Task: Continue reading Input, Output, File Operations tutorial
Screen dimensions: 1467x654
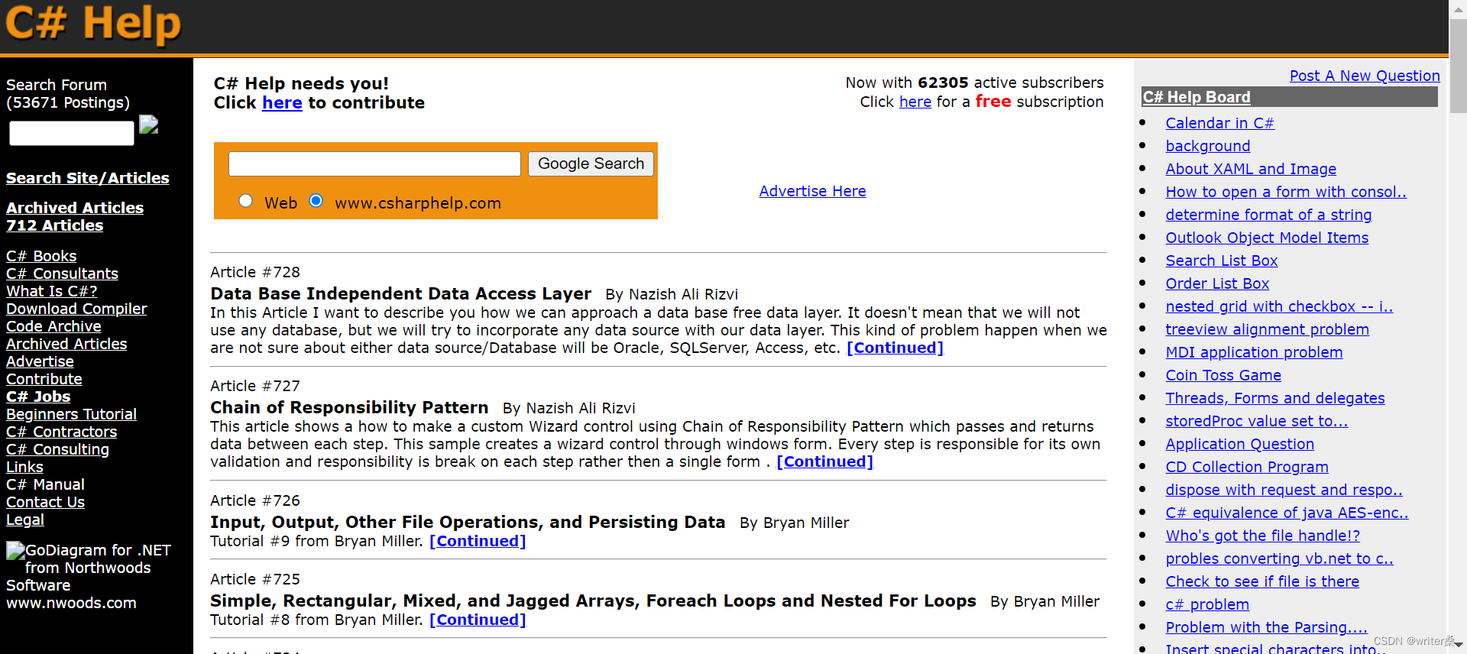Action: coord(478,541)
